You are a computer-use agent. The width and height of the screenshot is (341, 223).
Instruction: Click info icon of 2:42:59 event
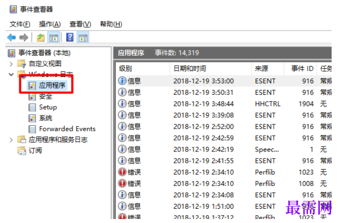click(122, 138)
